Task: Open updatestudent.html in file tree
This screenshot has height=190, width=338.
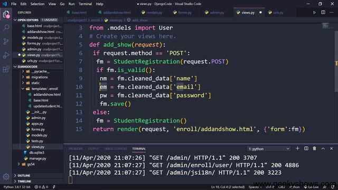Action: (38, 106)
